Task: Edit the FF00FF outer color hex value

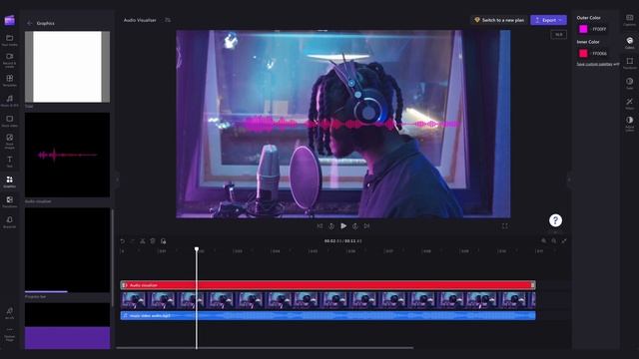Action: (599, 29)
